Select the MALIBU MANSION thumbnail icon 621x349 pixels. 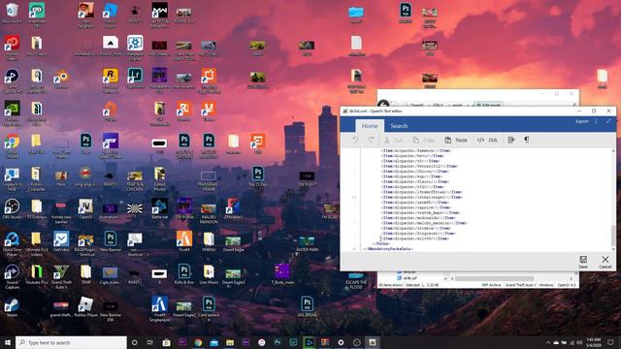pyautogui.click(x=209, y=213)
